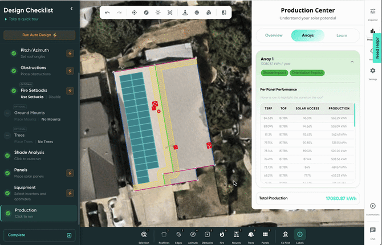Image resolution: width=382 pixels, height=245 pixels.
Task: Click Run Auto Design button
Action: (39, 35)
